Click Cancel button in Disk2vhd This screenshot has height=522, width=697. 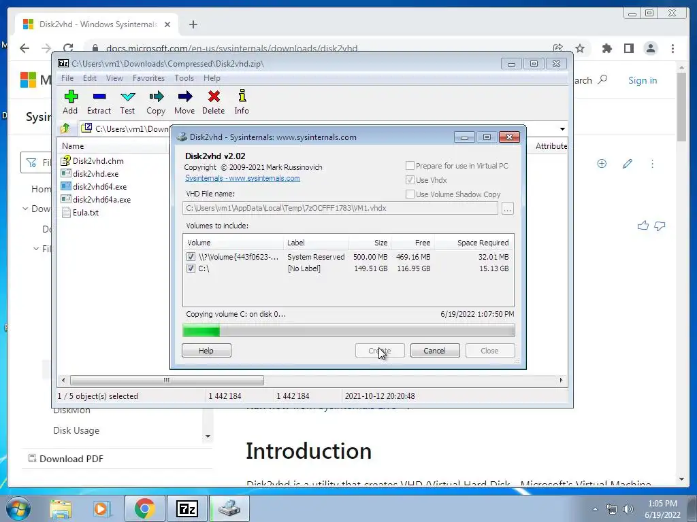click(x=434, y=351)
